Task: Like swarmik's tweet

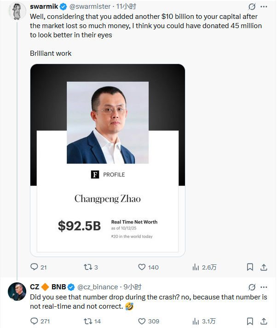Action: click(142, 267)
